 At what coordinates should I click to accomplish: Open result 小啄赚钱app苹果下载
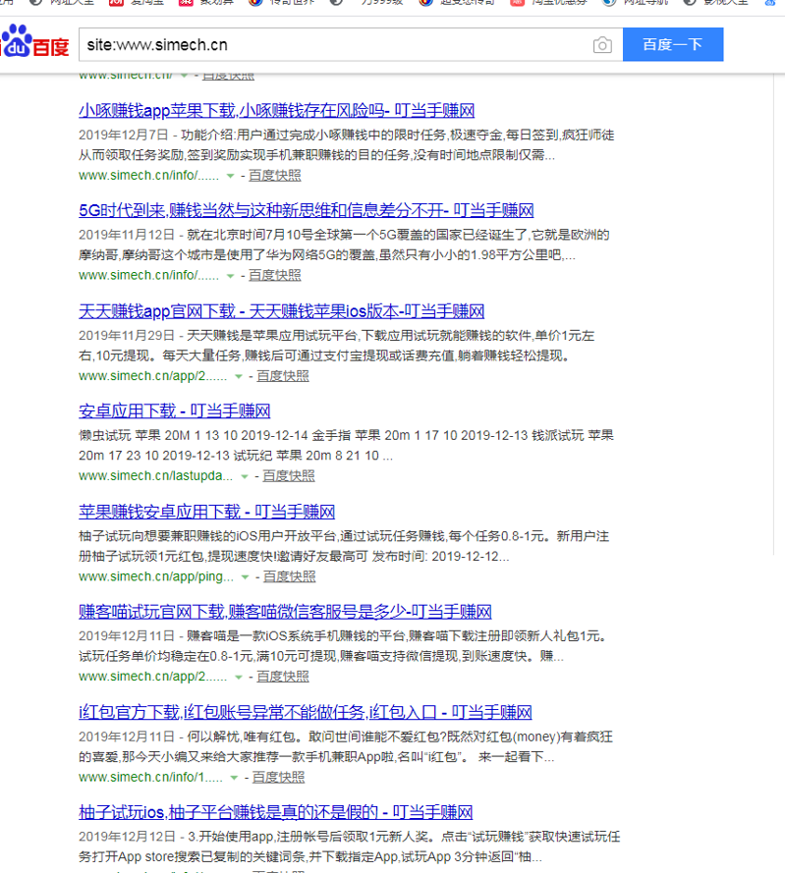coord(276,111)
